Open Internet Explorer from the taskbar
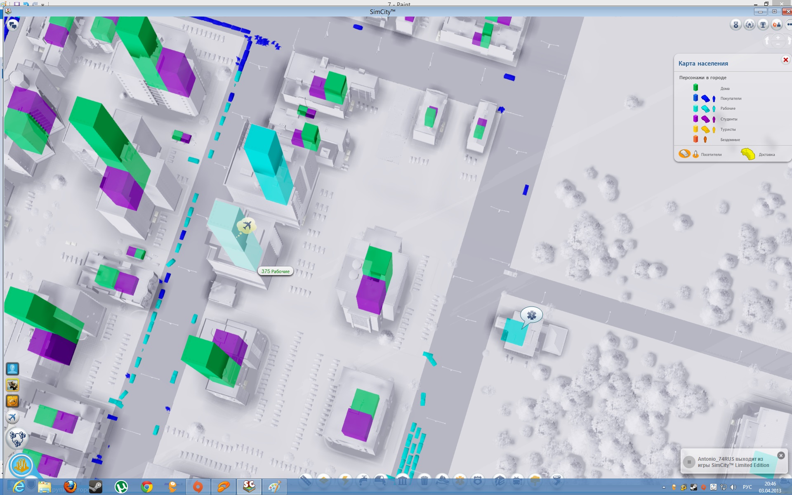Image resolution: width=792 pixels, height=495 pixels. point(19,487)
